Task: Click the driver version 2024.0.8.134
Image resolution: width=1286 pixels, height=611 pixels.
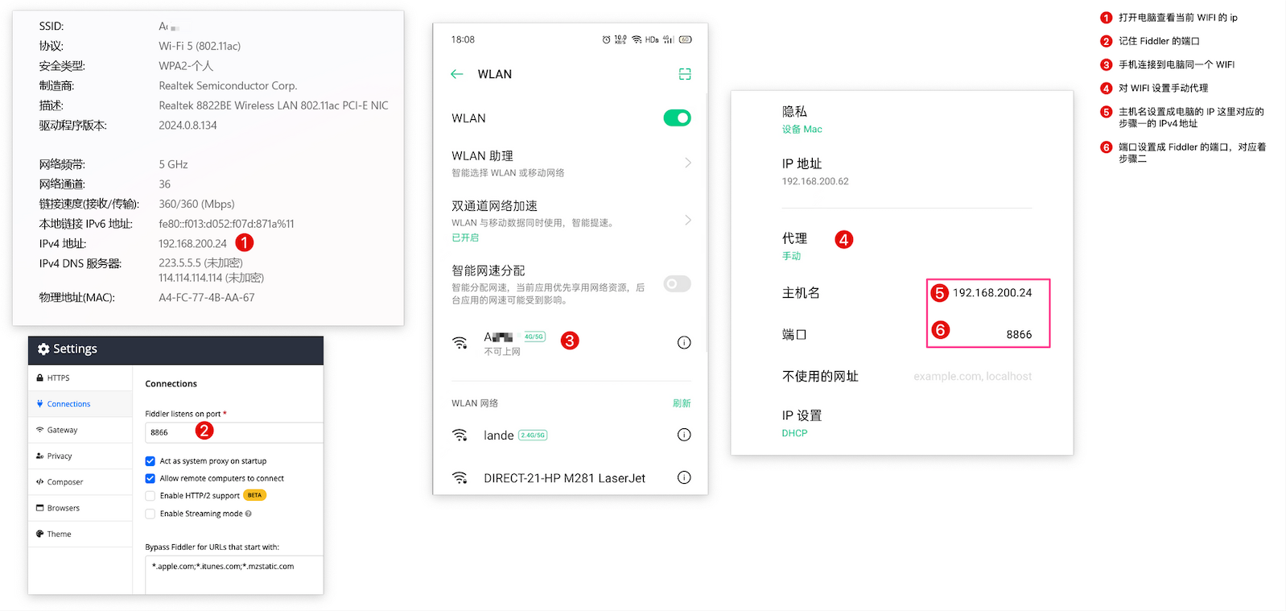Action: pyautogui.click(x=188, y=126)
